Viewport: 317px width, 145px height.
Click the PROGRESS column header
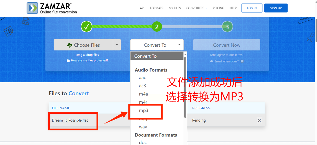click(201, 108)
